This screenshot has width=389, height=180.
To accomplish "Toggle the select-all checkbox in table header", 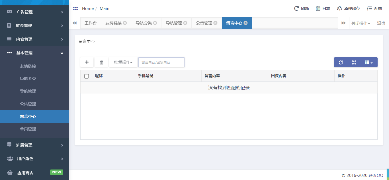I will (87, 76).
